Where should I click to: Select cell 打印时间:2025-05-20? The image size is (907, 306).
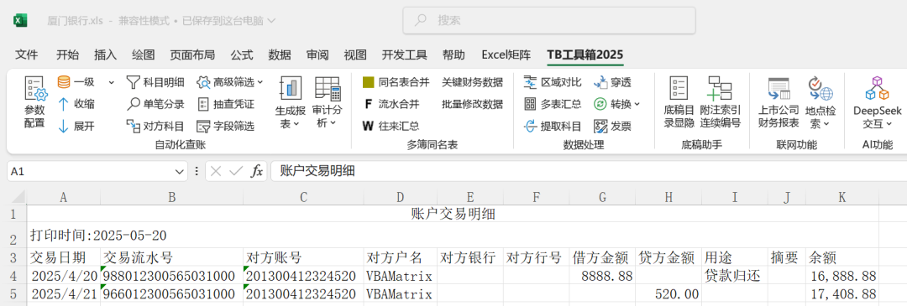coord(453,236)
